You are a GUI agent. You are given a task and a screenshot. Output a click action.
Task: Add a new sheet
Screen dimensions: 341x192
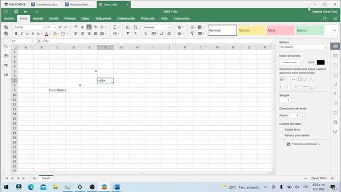pyautogui.click(x=34, y=178)
